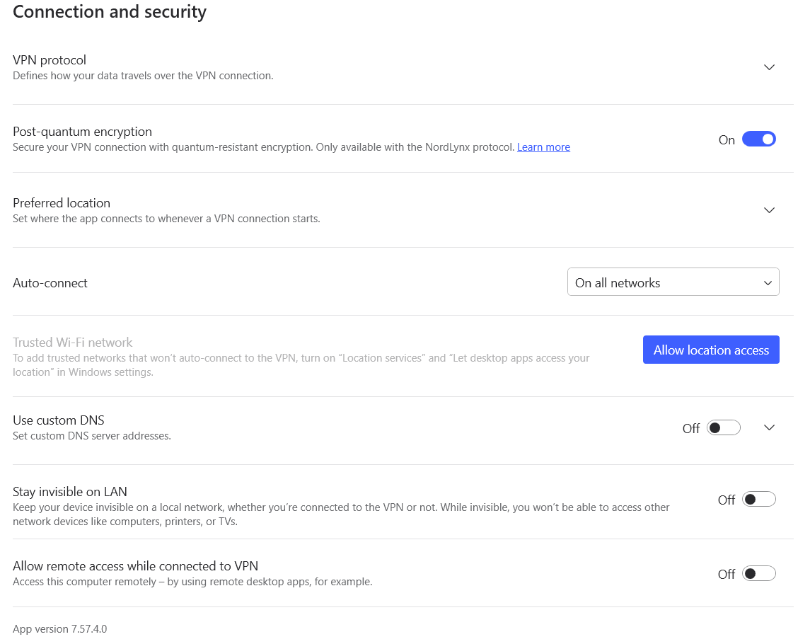
Task: Enable the Use custom DNS switch
Action: pyautogui.click(x=723, y=427)
